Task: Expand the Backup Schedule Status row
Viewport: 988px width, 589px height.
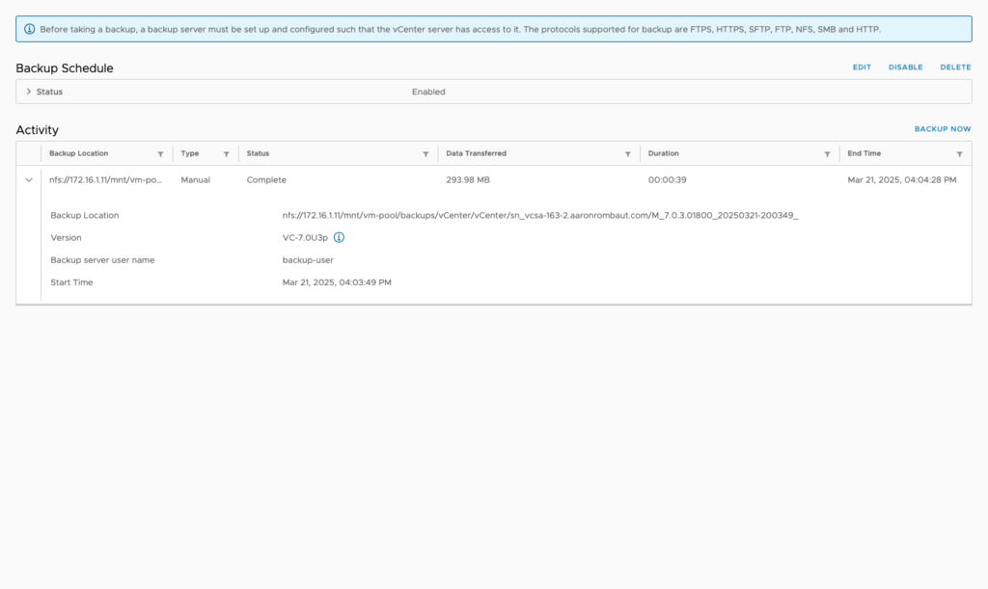Action: 29,92
